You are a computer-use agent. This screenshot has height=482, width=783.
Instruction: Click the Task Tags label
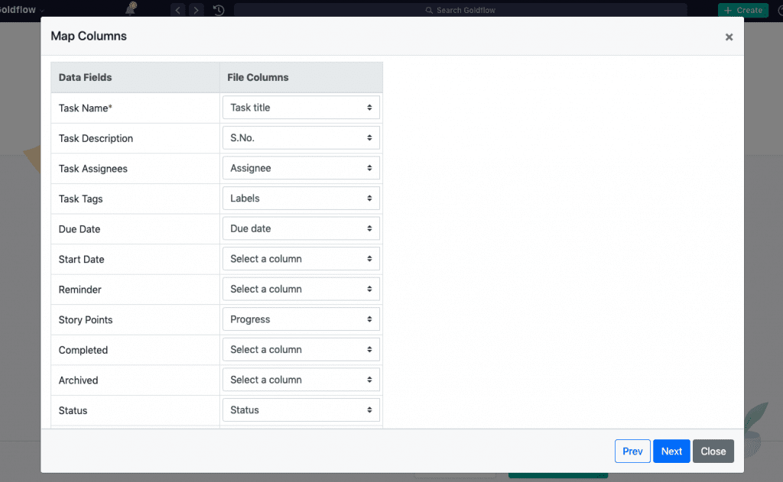point(80,199)
